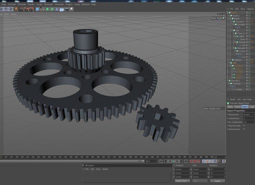Screen dimensions: 255x185
Task: Toggle the Y axis lock
Action: pos(6,9)
